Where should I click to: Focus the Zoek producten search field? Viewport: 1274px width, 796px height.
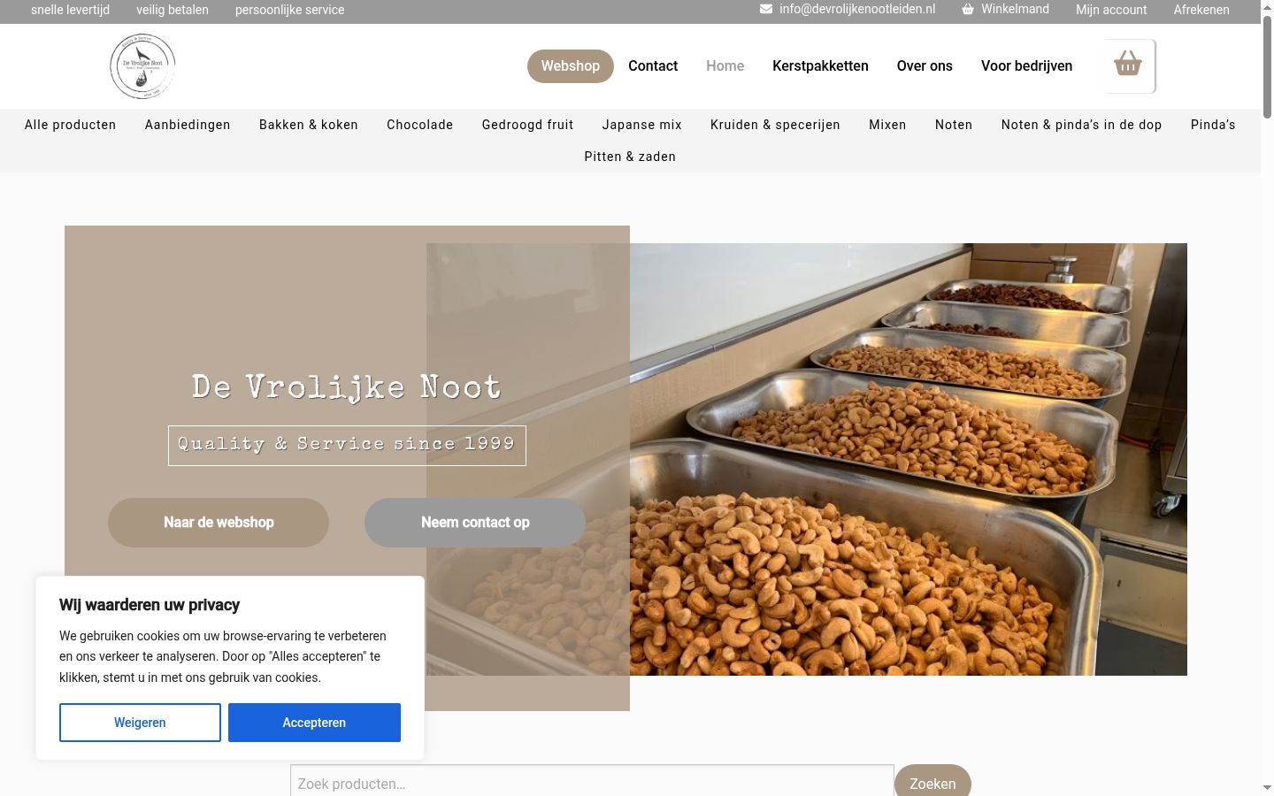592,782
